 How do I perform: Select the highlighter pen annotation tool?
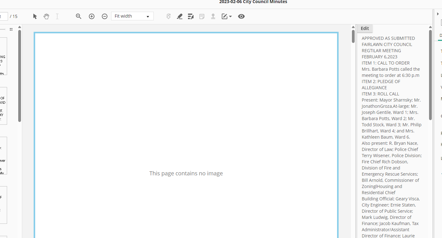(x=180, y=16)
